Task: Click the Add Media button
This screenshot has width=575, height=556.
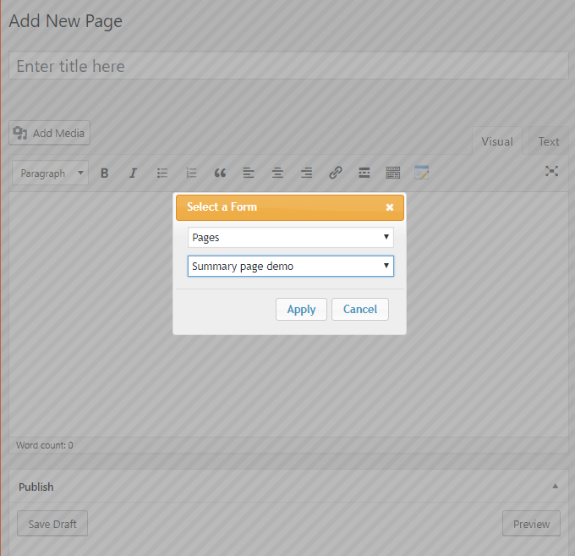Action: click(x=50, y=133)
